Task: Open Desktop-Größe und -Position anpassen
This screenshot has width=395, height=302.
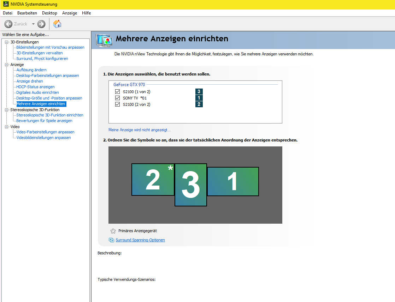Action: [49, 98]
